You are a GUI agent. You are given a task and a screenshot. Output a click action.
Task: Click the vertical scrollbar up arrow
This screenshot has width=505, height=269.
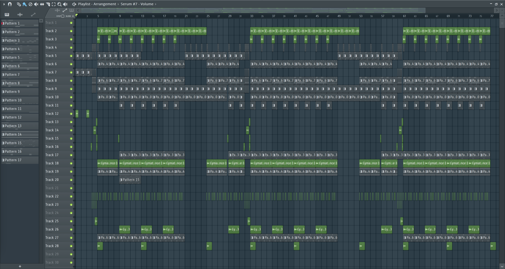click(x=502, y=16)
